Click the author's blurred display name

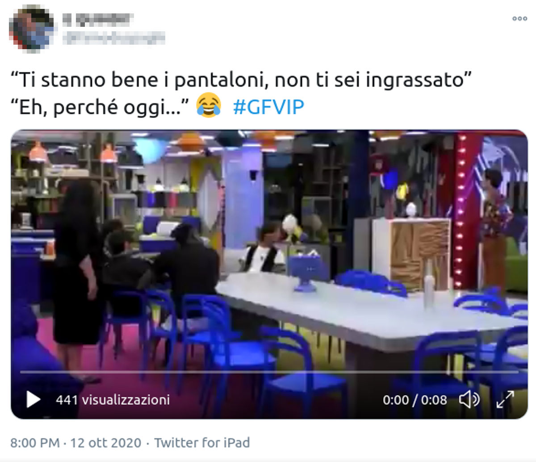pyautogui.click(x=98, y=19)
